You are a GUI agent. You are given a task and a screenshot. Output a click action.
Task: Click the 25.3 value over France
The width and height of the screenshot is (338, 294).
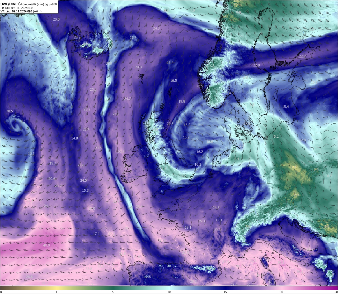201,221
